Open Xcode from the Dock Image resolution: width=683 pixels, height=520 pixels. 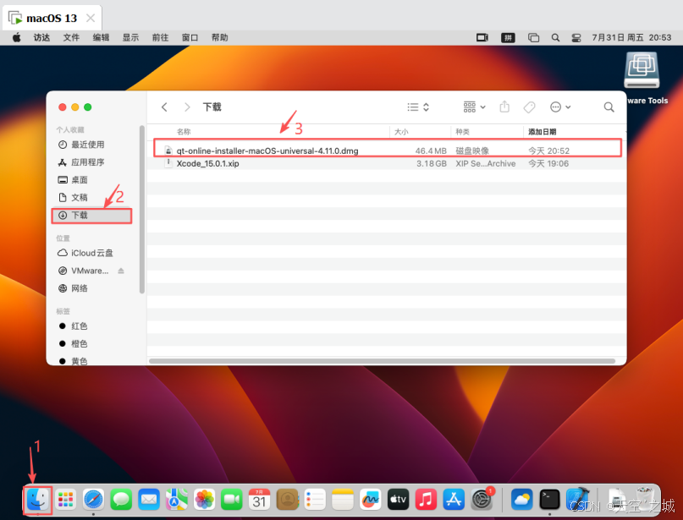pos(577,500)
